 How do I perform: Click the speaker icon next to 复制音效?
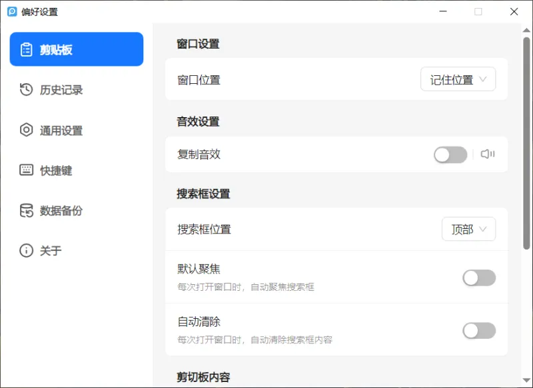pos(488,154)
